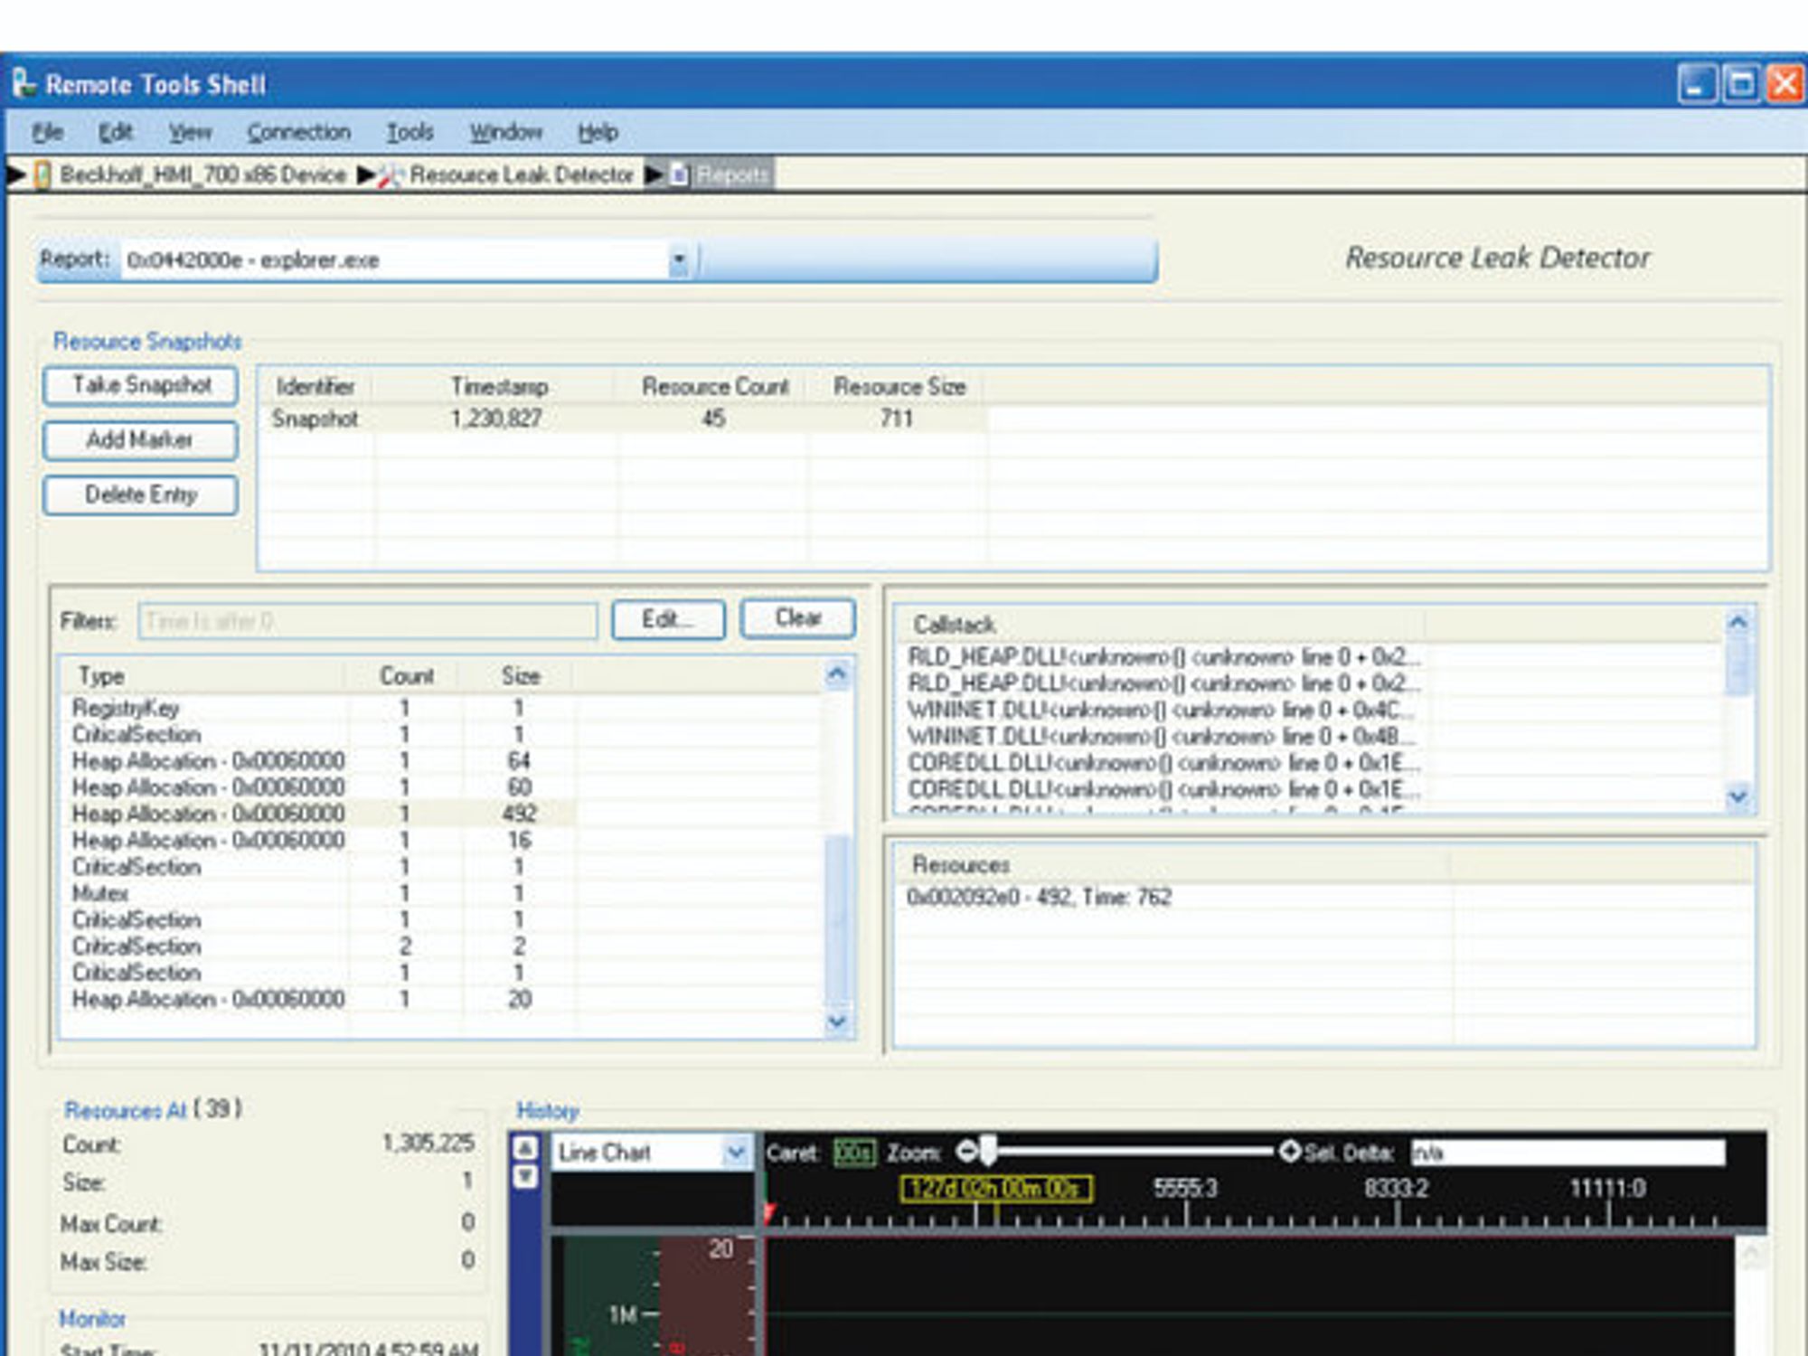Viewport: 1808px width, 1356px height.
Task: Click the Callstack scroll up arrow
Action: coord(1737,623)
